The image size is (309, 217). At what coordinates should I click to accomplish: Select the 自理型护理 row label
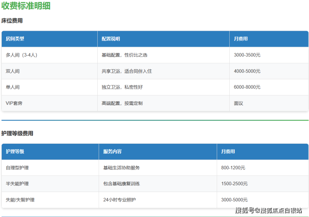[x=17, y=167]
